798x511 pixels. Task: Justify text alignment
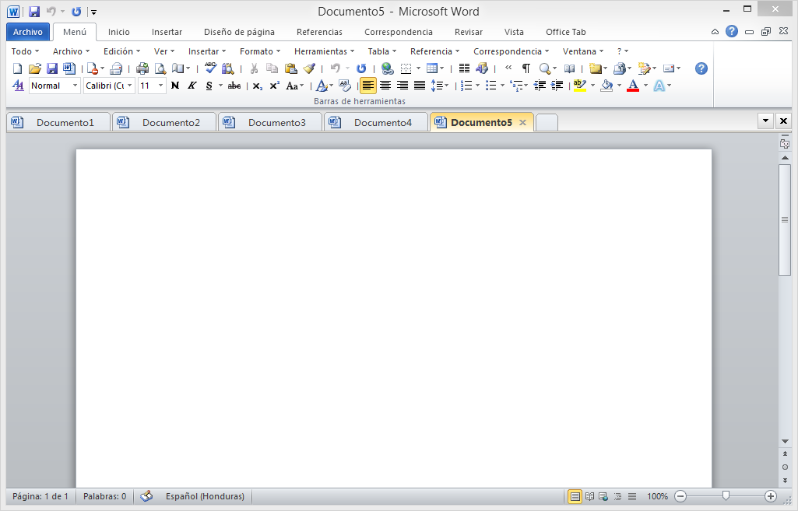pos(420,86)
